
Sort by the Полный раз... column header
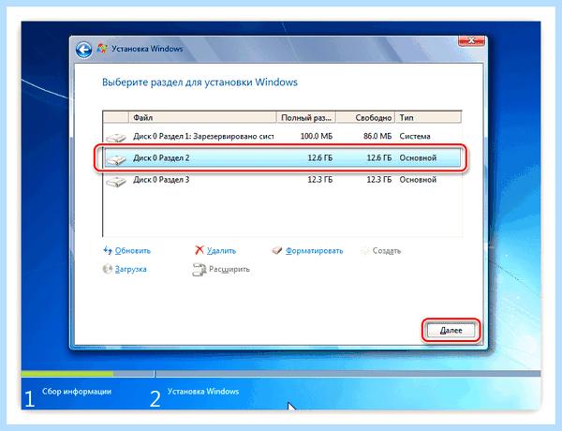coord(306,117)
